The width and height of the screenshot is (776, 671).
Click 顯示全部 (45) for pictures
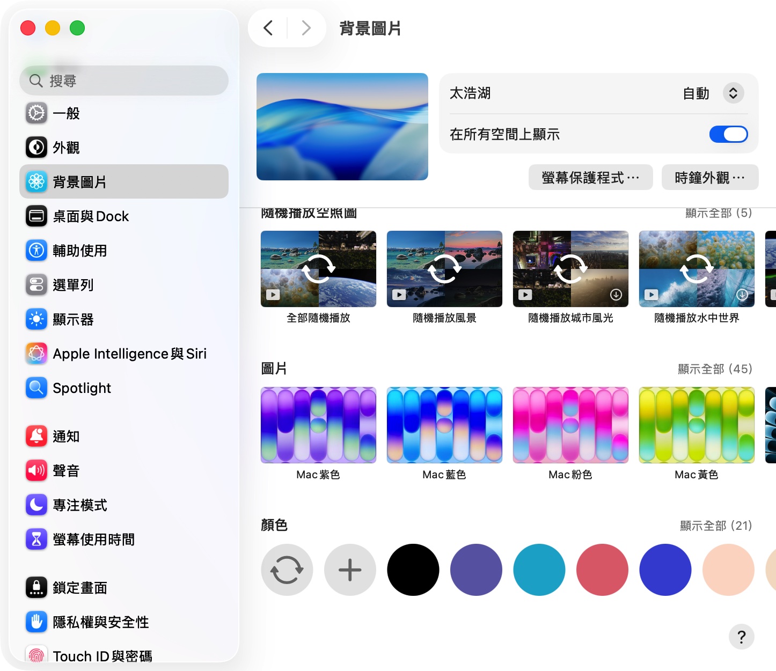(x=715, y=369)
